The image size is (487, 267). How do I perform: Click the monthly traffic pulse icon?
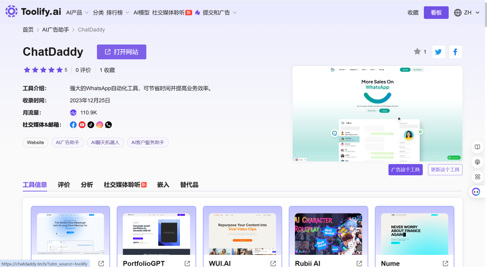pos(74,113)
